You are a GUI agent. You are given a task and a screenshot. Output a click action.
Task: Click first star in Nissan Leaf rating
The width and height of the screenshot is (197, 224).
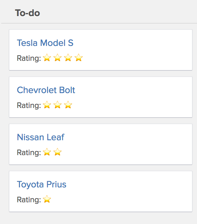point(47,152)
